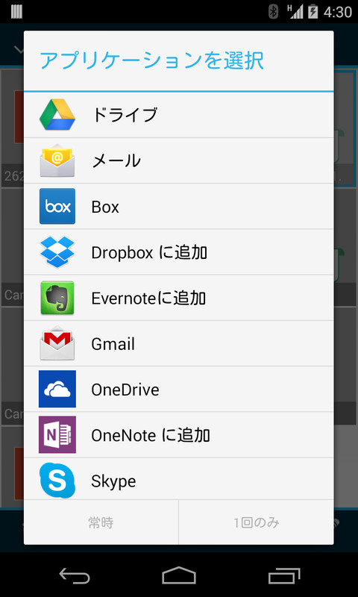
Task: Select the blue Box app icon
Action: coord(57,206)
